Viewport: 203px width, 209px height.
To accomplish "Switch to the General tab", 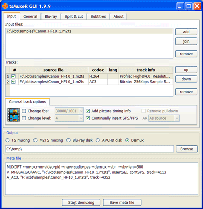I will coord(30,16).
